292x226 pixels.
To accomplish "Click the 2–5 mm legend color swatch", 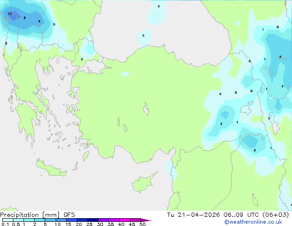I will pos(40,220).
